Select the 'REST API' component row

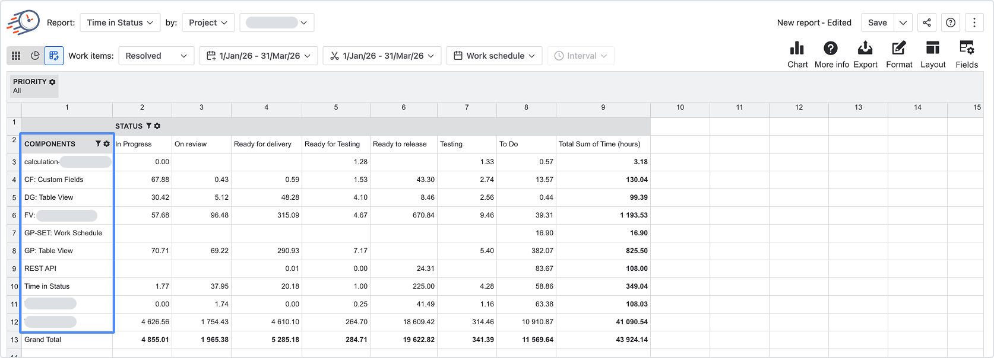[x=40, y=268]
